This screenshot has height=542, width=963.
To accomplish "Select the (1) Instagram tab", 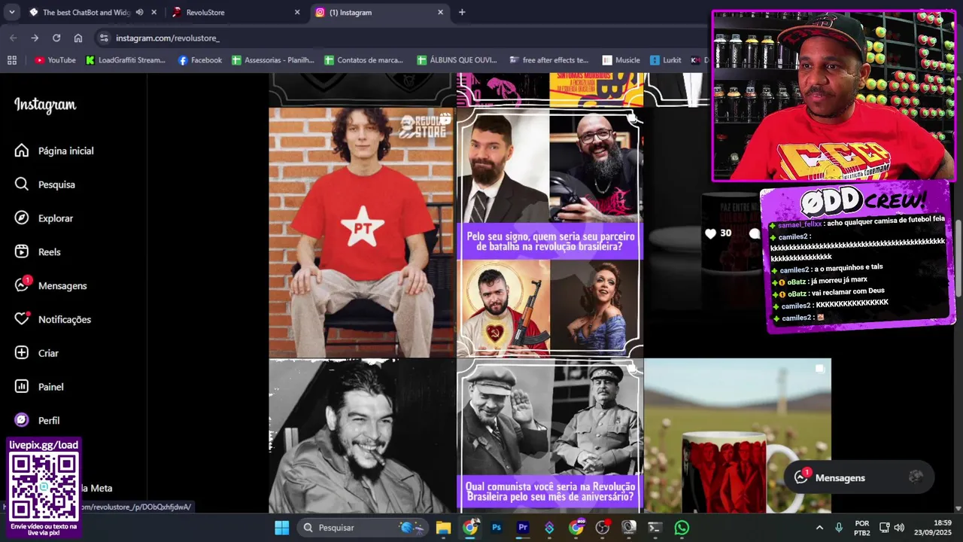I will (378, 12).
